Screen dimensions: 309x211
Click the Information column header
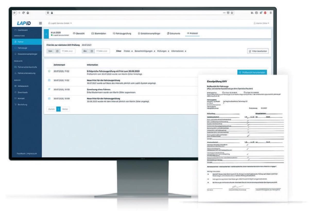click(93, 65)
